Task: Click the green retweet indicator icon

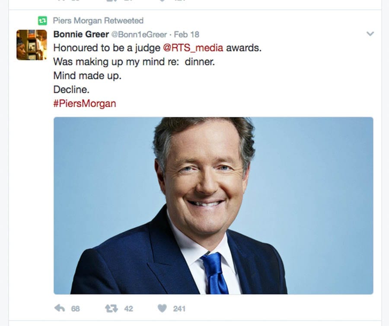Action: tap(42, 21)
